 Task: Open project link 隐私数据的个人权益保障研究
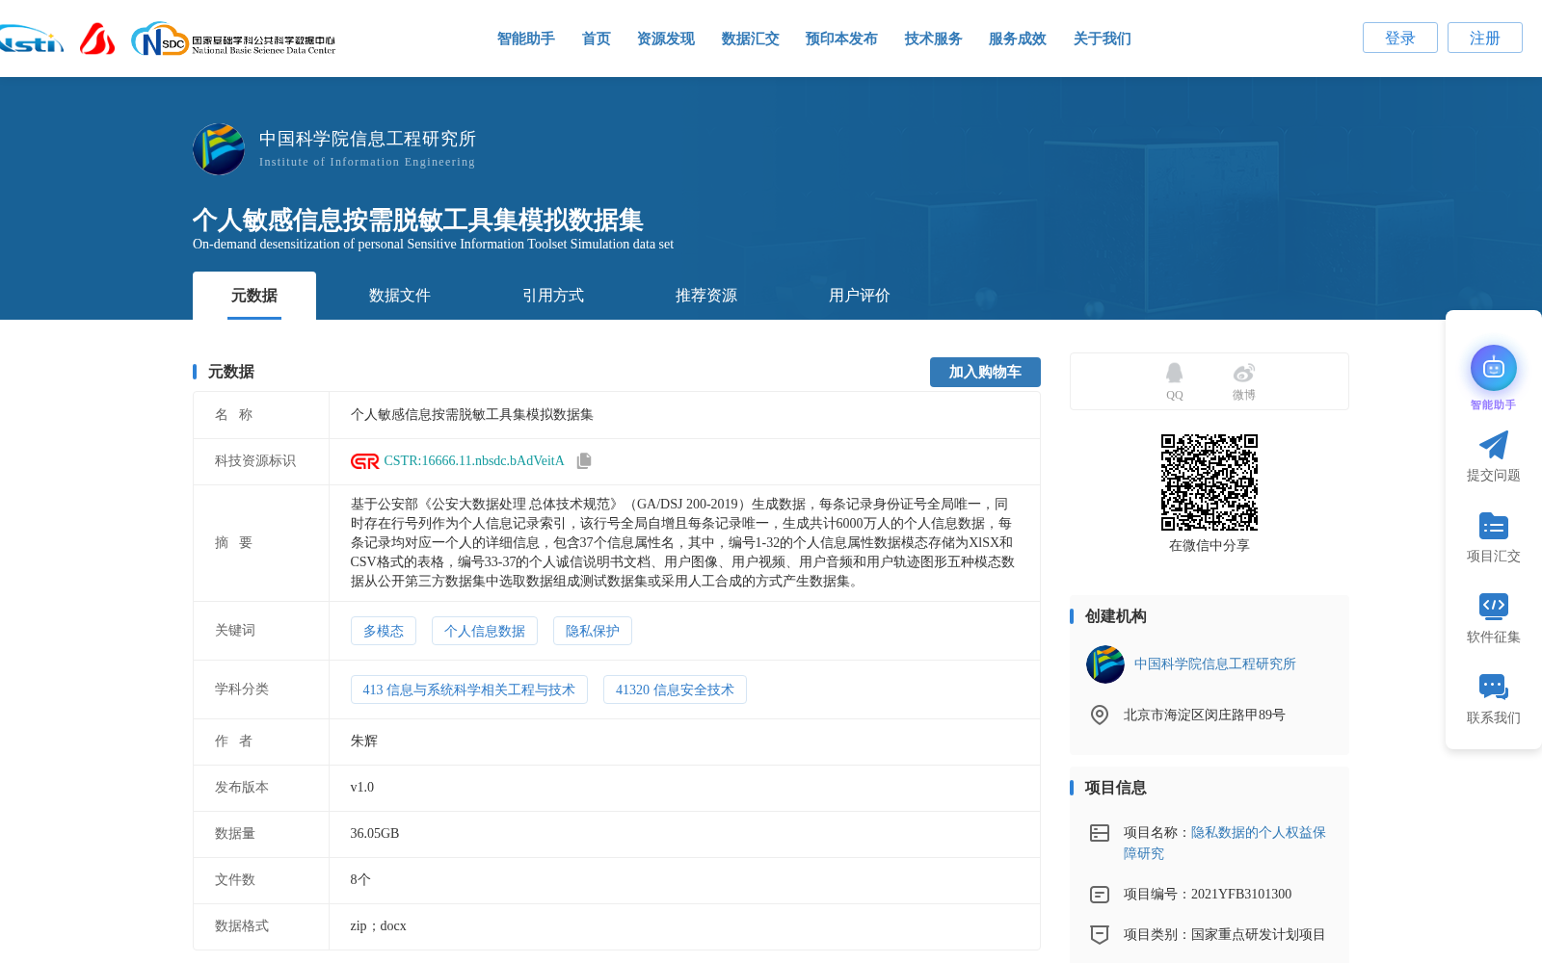click(1225, 843)
